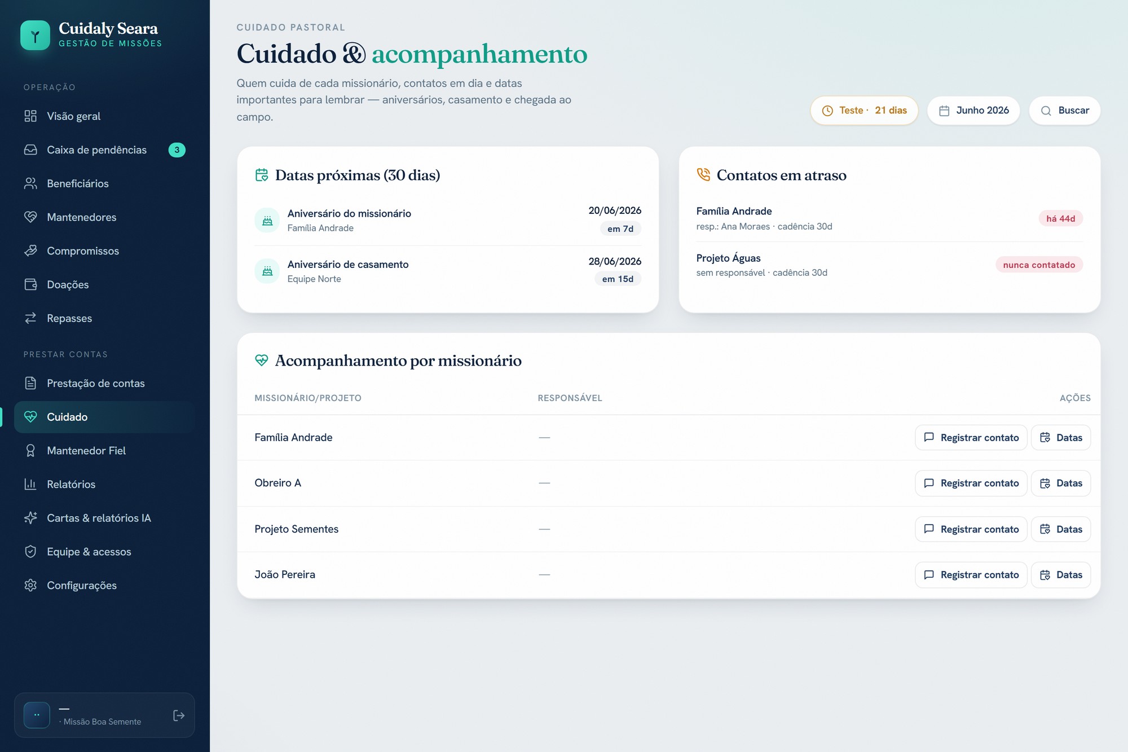Click the em 15d countdown tag
Screen dimensions: 1128x752
click(618, 279)
